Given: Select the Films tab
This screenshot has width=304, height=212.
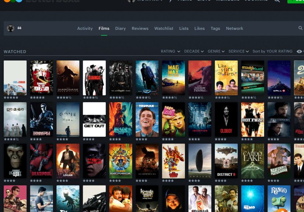Looking at the screenshot, I should 104,28.
